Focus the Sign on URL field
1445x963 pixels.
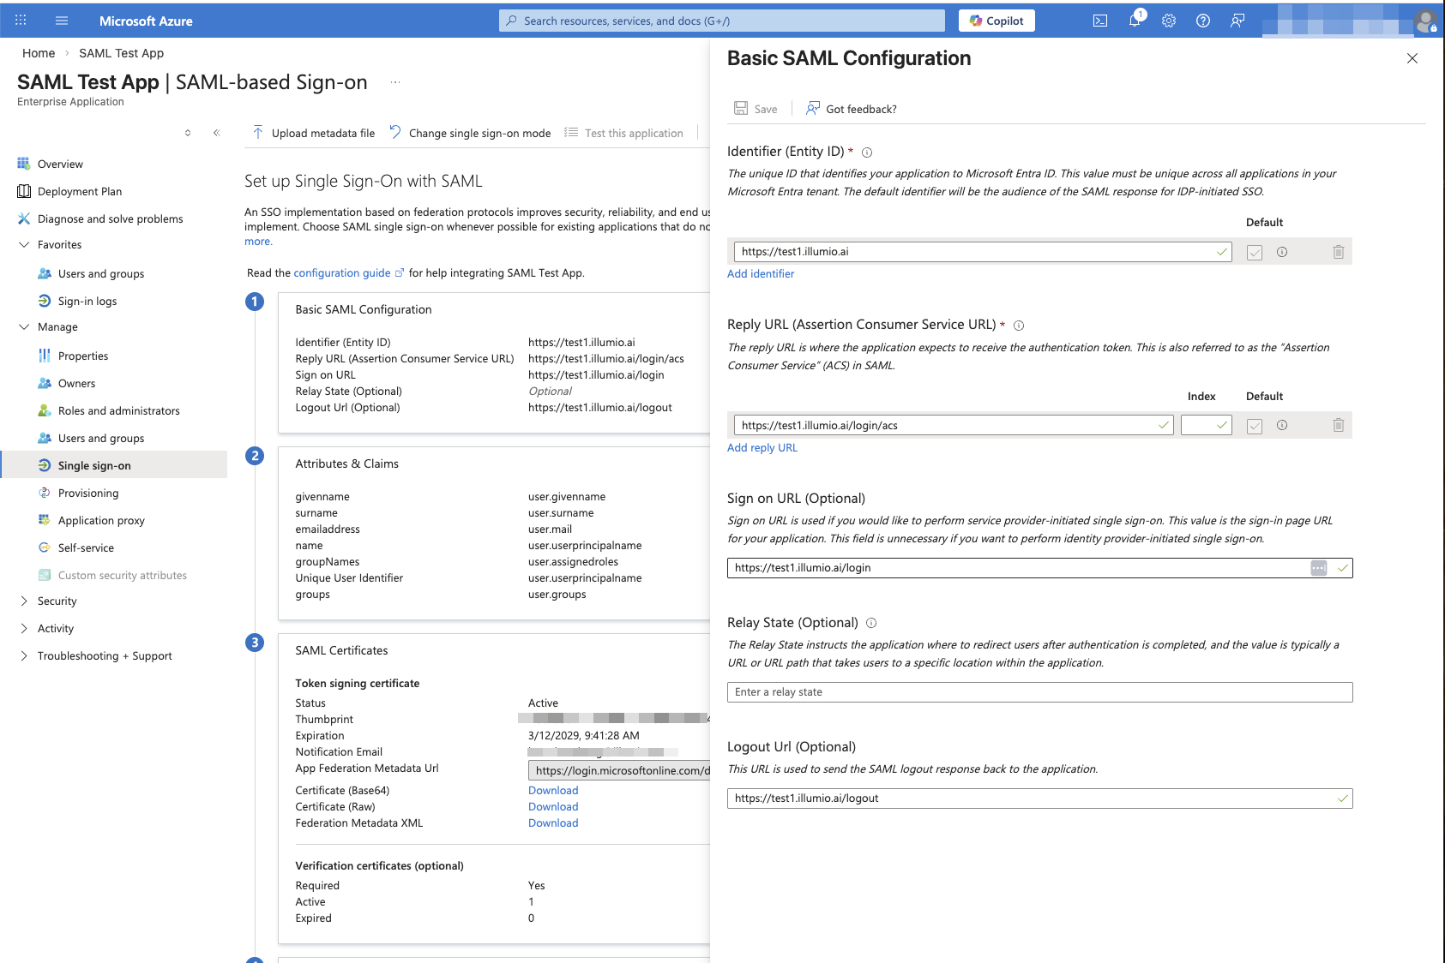click(1039, 568)
